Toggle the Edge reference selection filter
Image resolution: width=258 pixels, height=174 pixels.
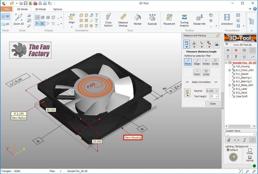point(197,62)
